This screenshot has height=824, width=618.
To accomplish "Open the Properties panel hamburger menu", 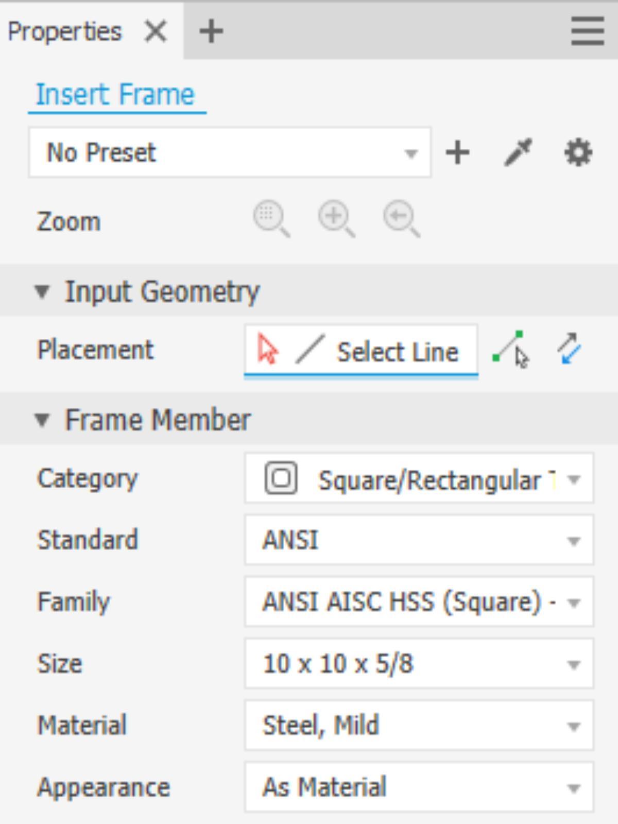I will click(588, 31).
